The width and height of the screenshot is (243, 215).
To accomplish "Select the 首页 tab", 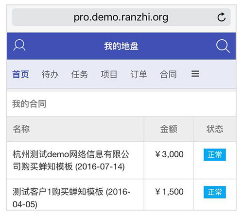I will 20,74.
